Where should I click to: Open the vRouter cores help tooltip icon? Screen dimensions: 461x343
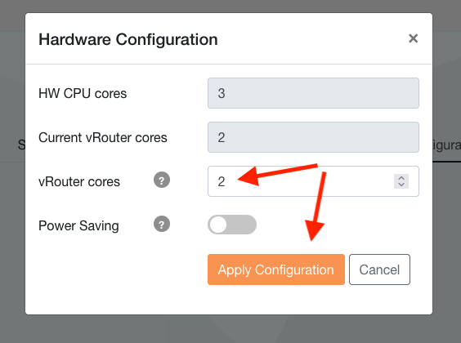tap(162, 180)
